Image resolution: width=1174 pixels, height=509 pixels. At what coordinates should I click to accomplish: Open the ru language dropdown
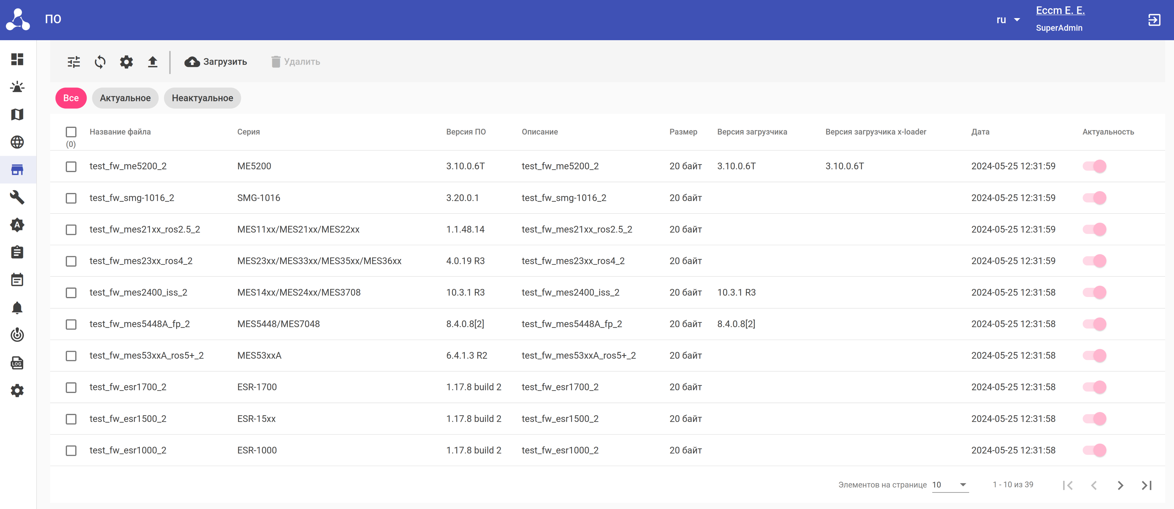point(1008,20)
